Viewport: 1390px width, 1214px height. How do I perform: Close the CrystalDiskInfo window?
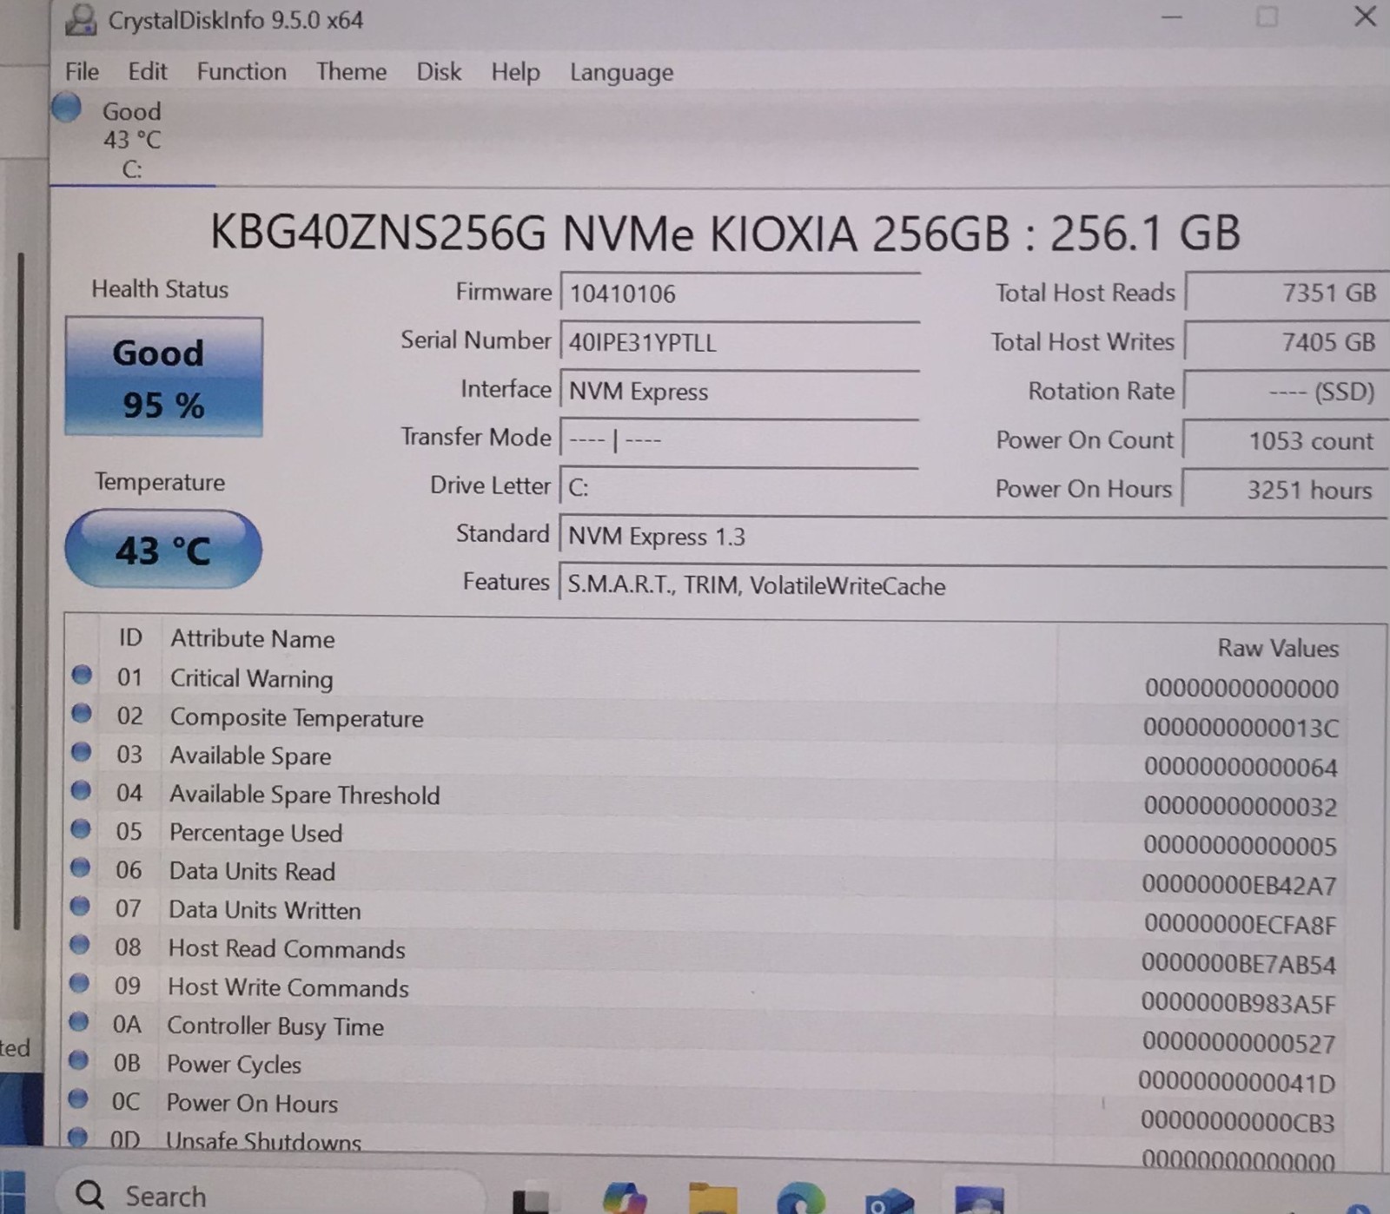click(1365, 16)
